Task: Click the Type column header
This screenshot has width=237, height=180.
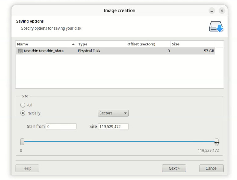Action: 101,44
